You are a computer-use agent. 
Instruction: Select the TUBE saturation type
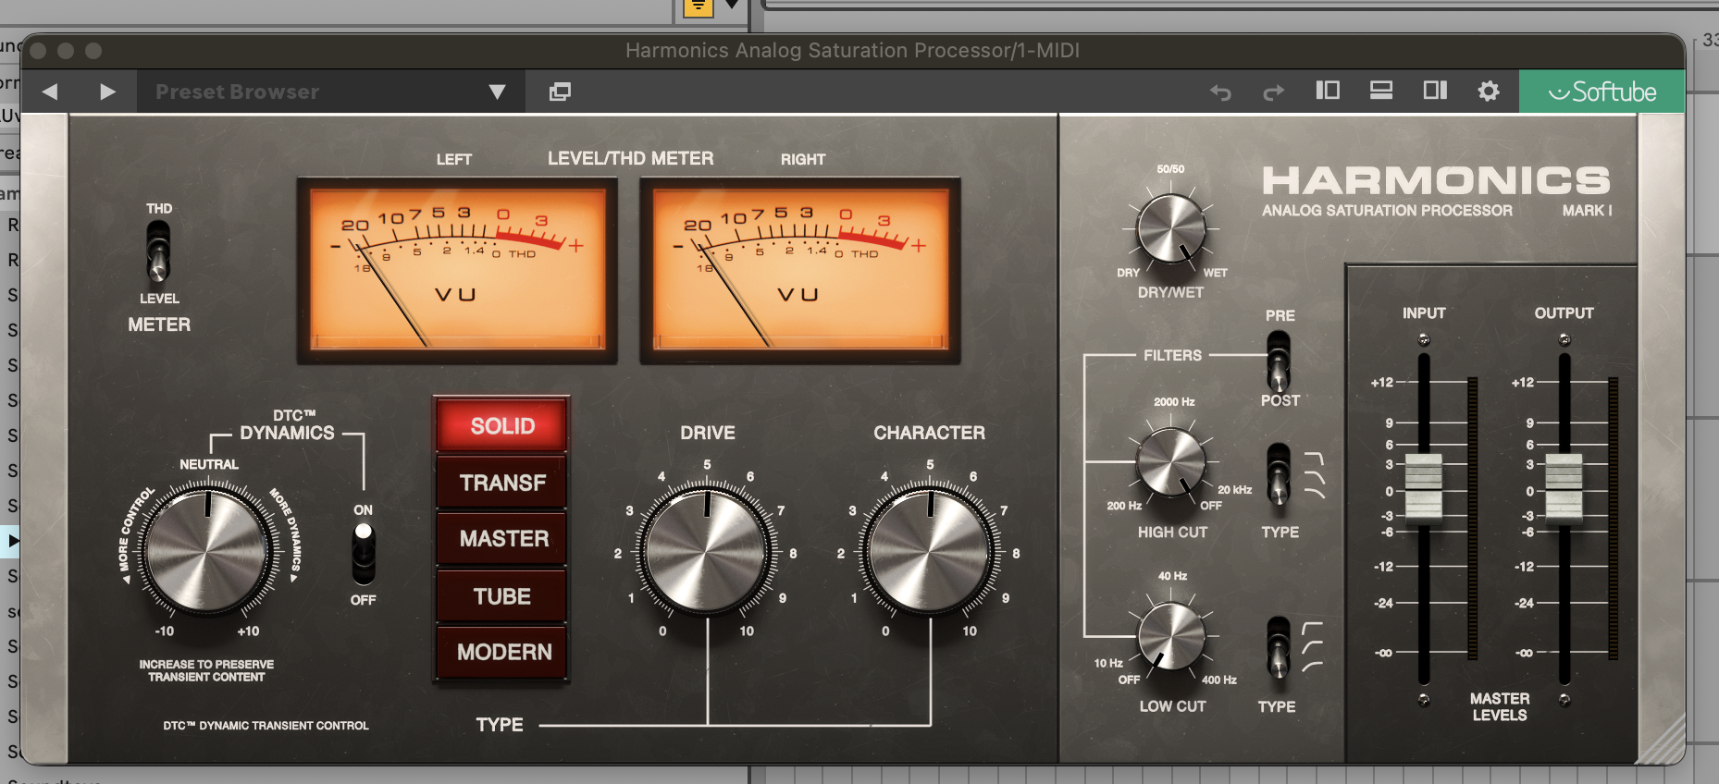click(x=502, y=596)
